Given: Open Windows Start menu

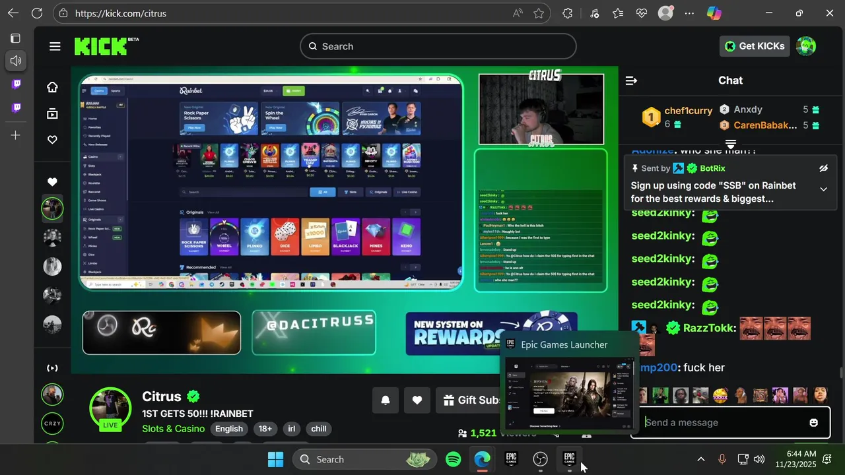Looking at the screenshot, I should (x=275, y=459).
